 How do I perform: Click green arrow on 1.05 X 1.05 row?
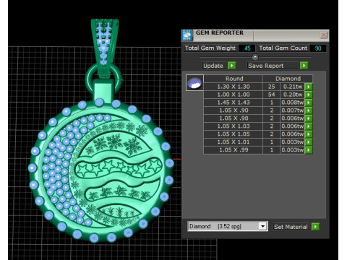pos(309,134)
